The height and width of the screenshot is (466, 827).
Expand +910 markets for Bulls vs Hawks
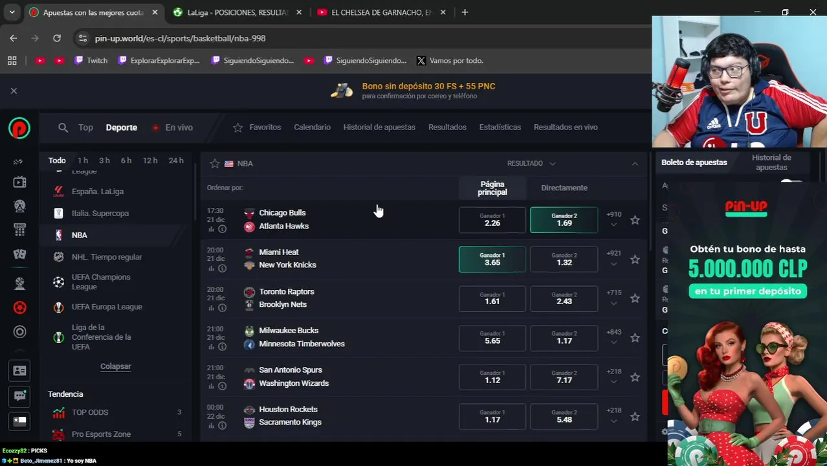click(x=613, y=219)
